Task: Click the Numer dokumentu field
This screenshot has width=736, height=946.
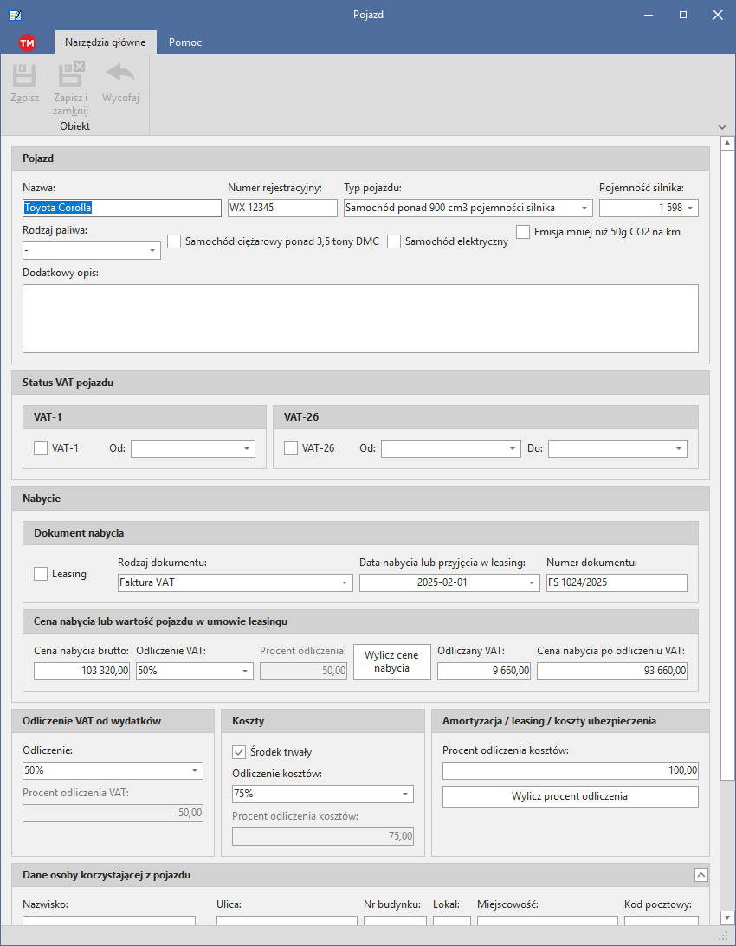Action: [x=617, y=582]
